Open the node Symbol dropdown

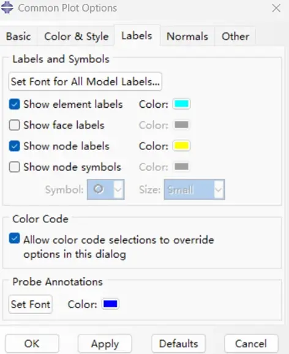pos(106,189)
